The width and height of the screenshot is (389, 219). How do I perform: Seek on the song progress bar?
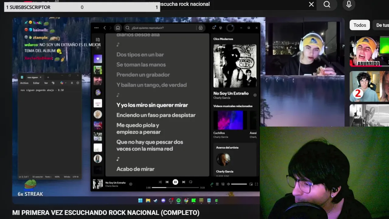pyautogui.click(x=175, y=188)
